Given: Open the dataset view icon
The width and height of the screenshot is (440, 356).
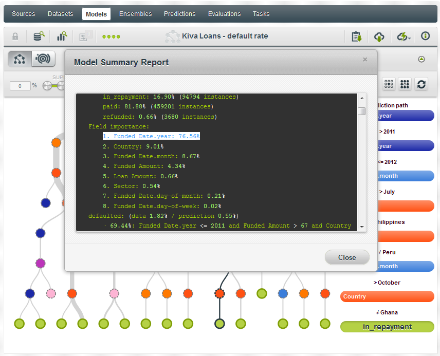Looking at the screenshot, I should [x=39, y=36].
